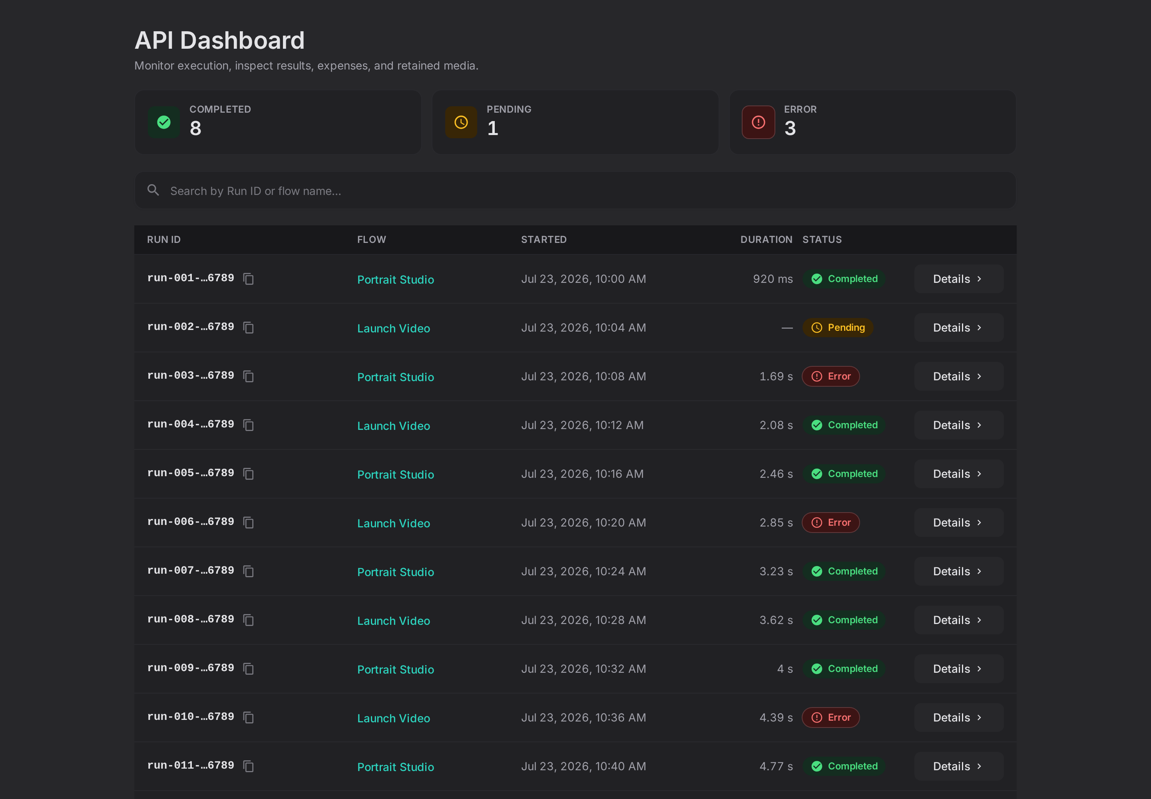Click the Completed count 8 value
1151x799 pixels.
(x=195, y=128)
